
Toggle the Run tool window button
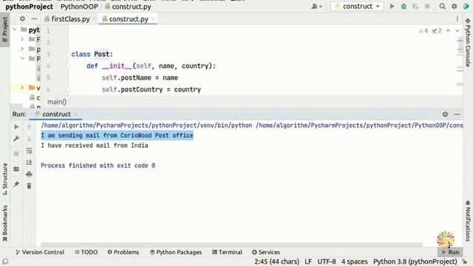450,252
